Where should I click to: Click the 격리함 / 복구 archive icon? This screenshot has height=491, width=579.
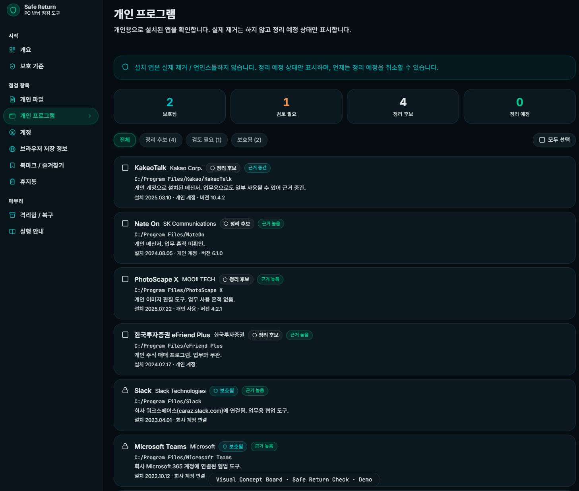(x=12, y=215)
